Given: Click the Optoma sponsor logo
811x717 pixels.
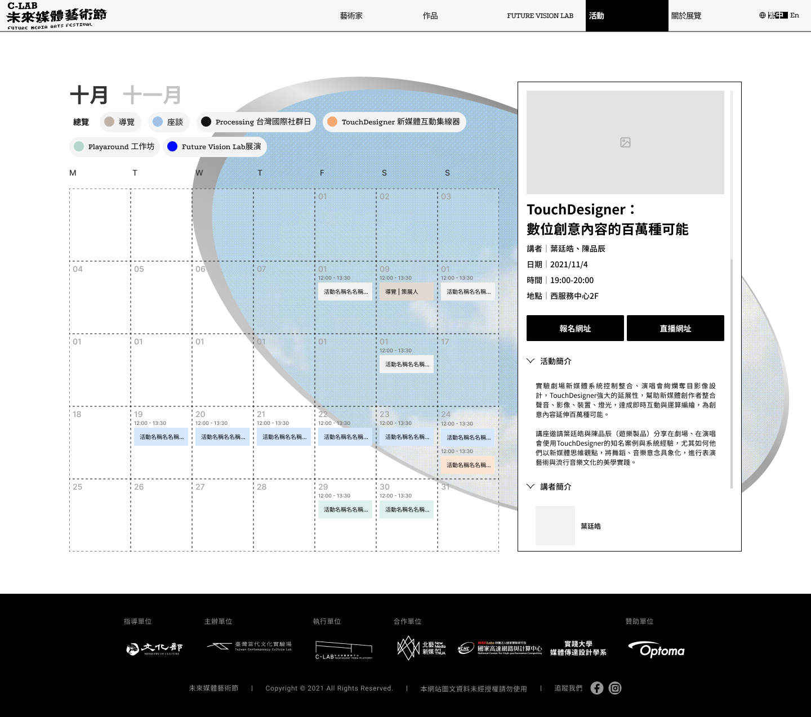Looking at the screenshot, I should [x=656, y=649].
